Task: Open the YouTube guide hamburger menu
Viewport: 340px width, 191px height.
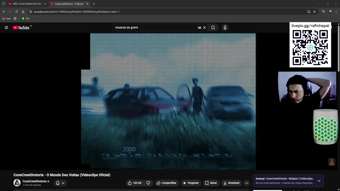Action: click(6, 28)
